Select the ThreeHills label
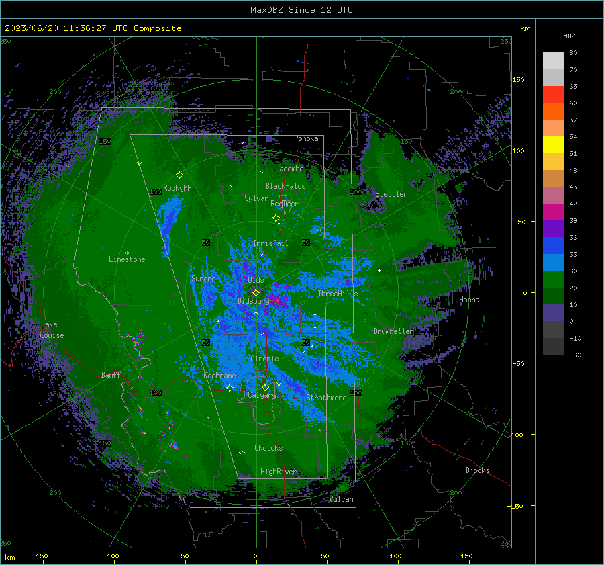This screenshot has height=565, width=604. coord(338,294)
